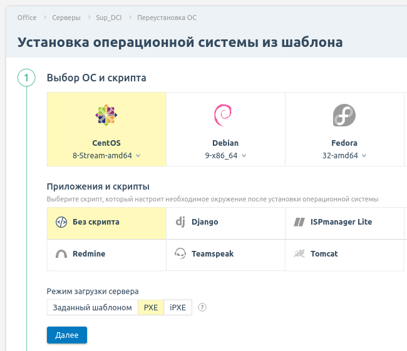Click the CentOS name label
Viewport: 407px width, 351px height.
click(106, 143)
